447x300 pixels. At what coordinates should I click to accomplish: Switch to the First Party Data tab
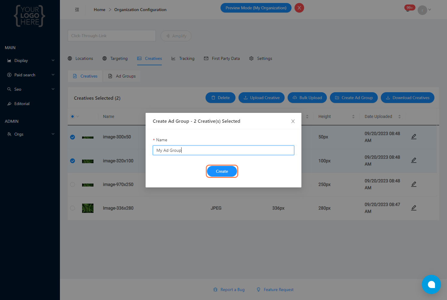222,58
